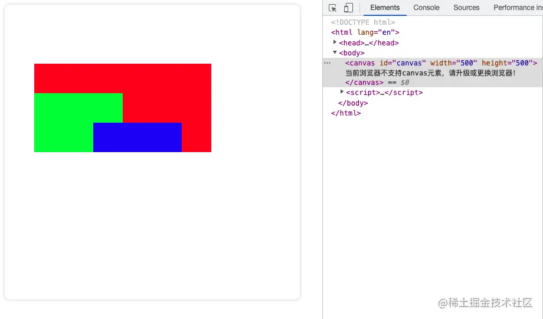
Task: Select the html lang="en" node
Action: tap(365, 32)
